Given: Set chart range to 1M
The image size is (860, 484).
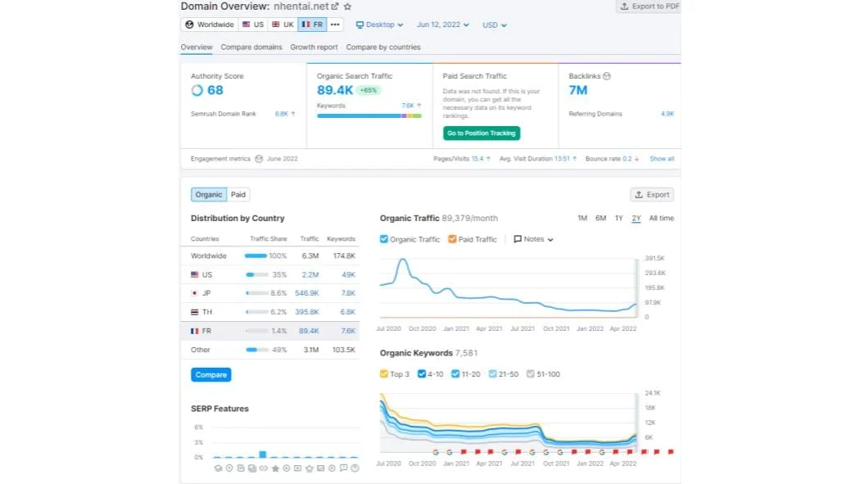Looking at the screenshot, I should (x=582, y=218).
